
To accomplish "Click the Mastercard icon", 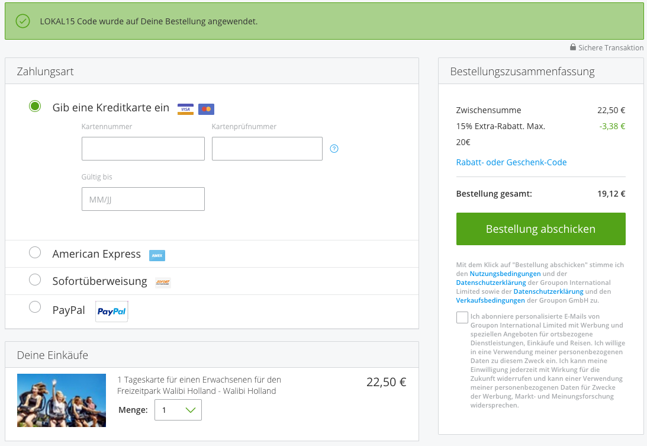I will pyautogui.click(x=206, y=109).
